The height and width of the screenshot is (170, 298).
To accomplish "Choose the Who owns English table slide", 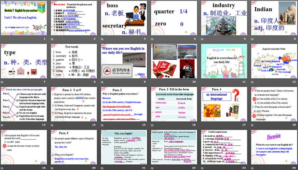I will coord(124,147).
